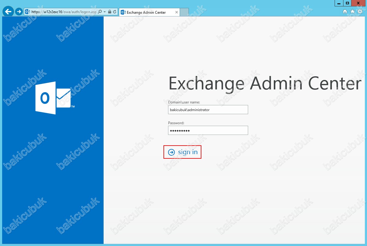The image size is (367, 246).
Task: Open the address bar dropdown arrow
Action: coord(105,12)
